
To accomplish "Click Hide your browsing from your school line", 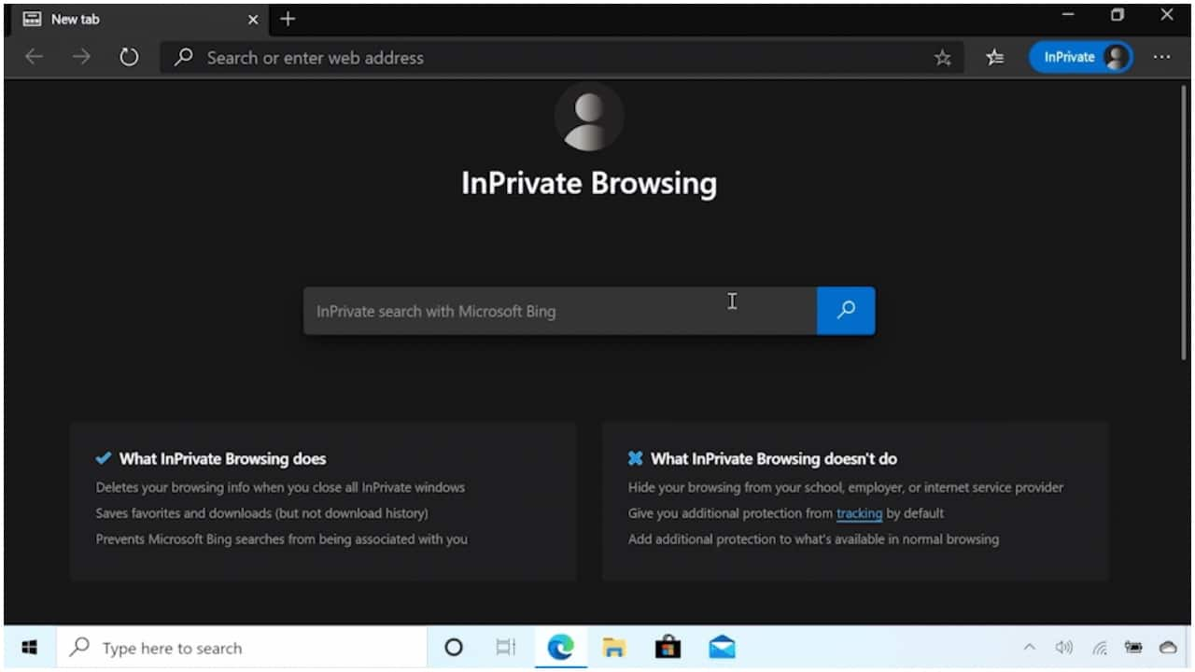I will pos(846,487).
